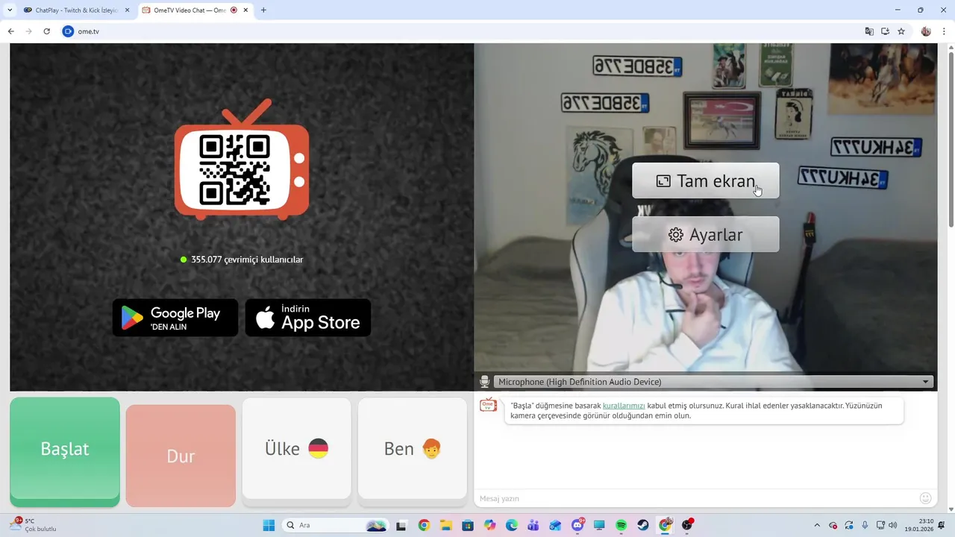Open Microsoft Store from taskbar
Image resolution: width=955 pixels, height=537 pixels.
pyautogui.click(x=468, y=525)
